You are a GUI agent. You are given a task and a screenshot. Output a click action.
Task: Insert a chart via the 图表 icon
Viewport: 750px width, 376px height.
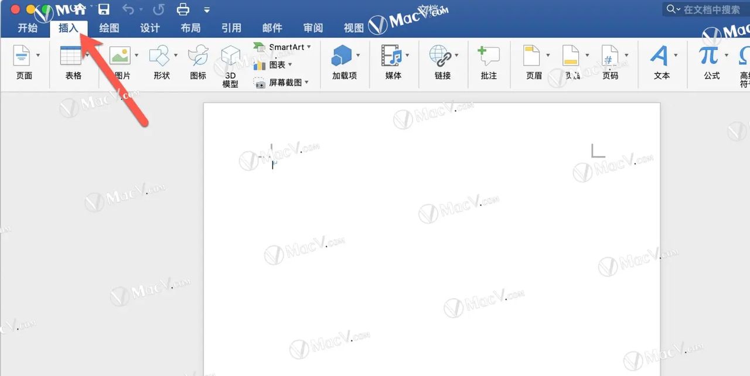[272, 66]
